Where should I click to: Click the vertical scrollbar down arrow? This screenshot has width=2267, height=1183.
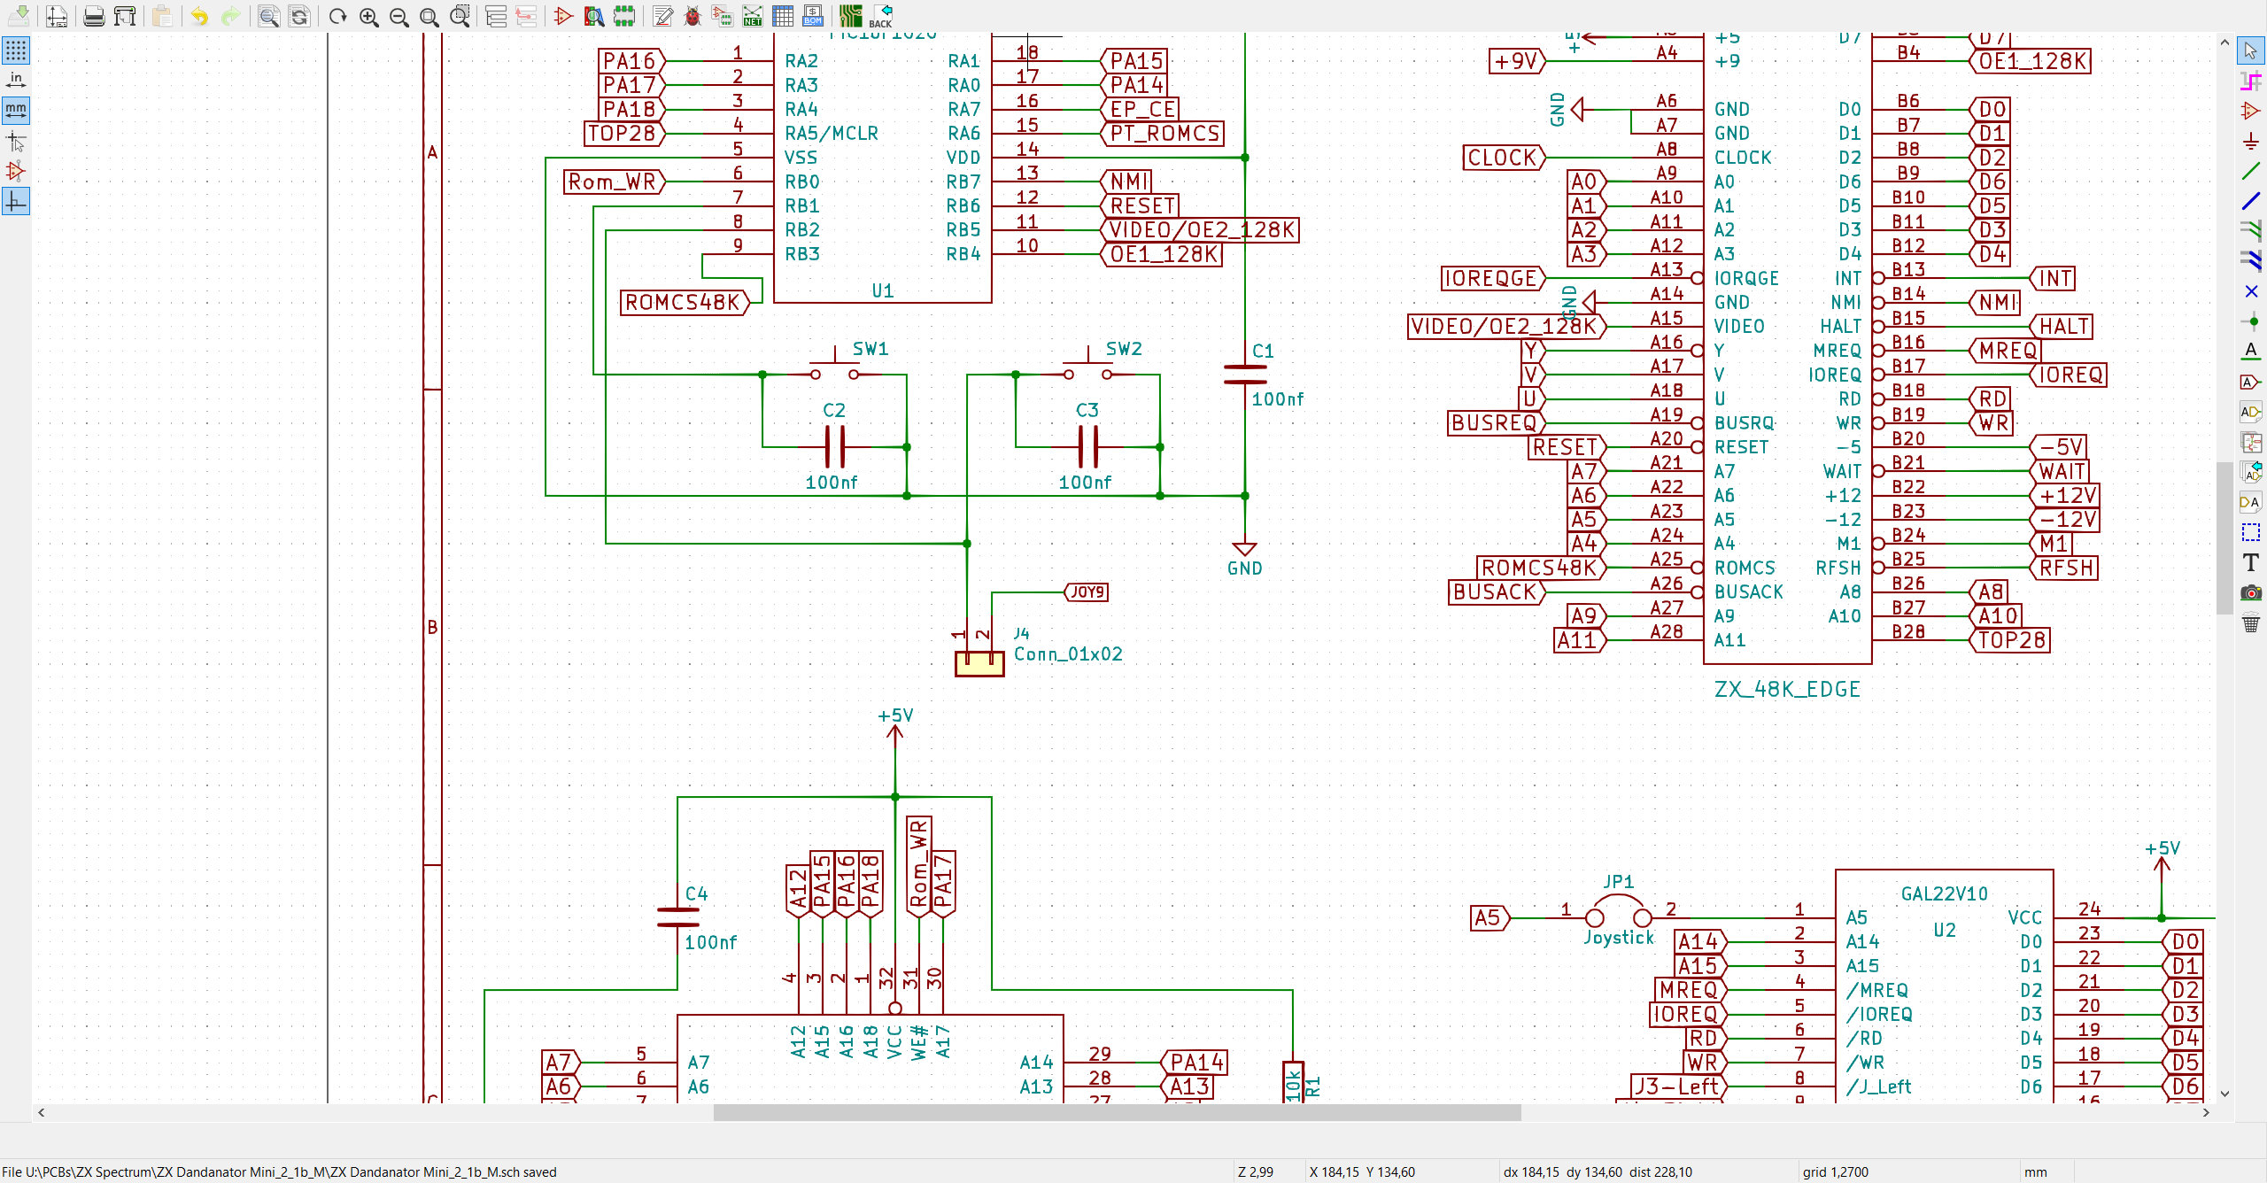pos(2224,1094)
